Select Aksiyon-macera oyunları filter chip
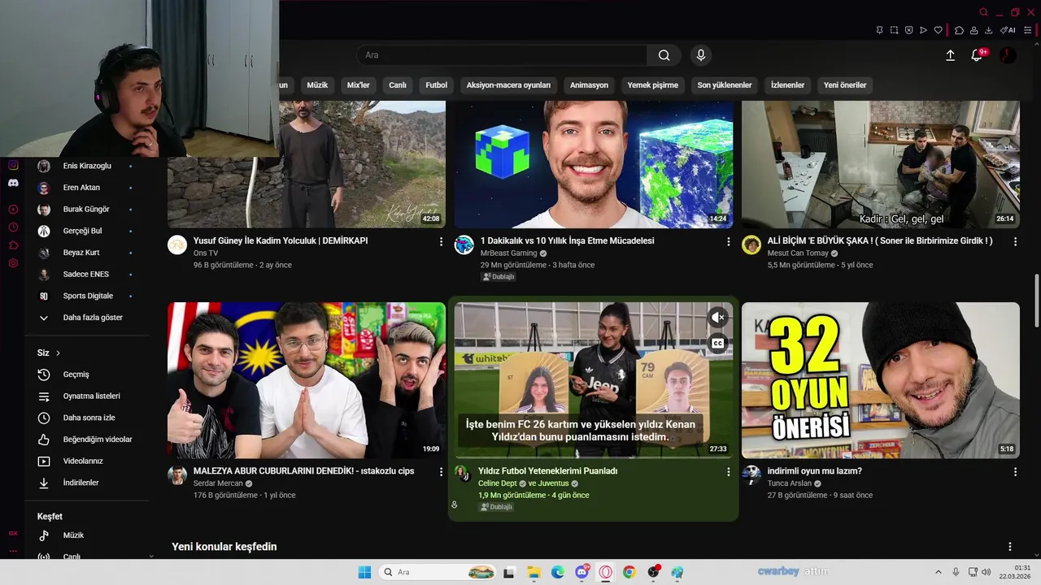The image size is (1041, 585). pyautogui.click(x=508, y=85)
